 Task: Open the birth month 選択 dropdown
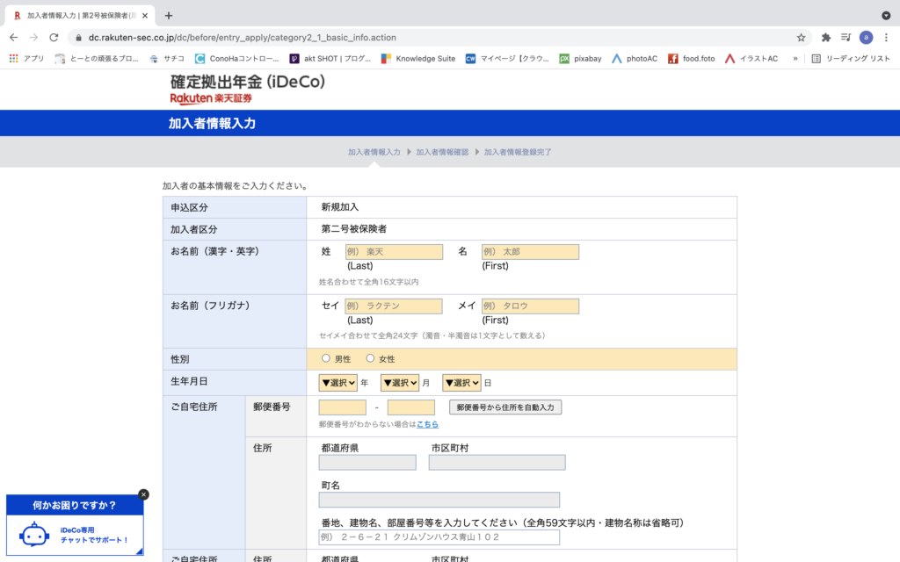pos(400,383)
